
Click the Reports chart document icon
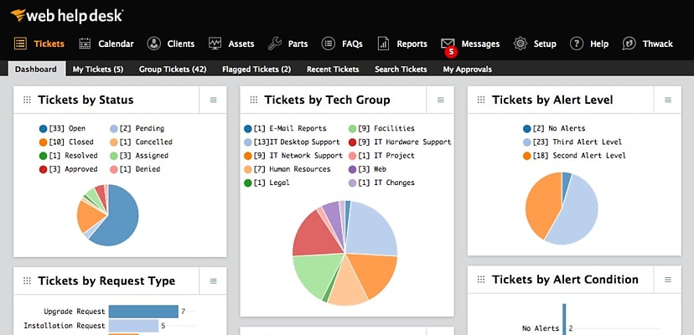click(383, 44)
